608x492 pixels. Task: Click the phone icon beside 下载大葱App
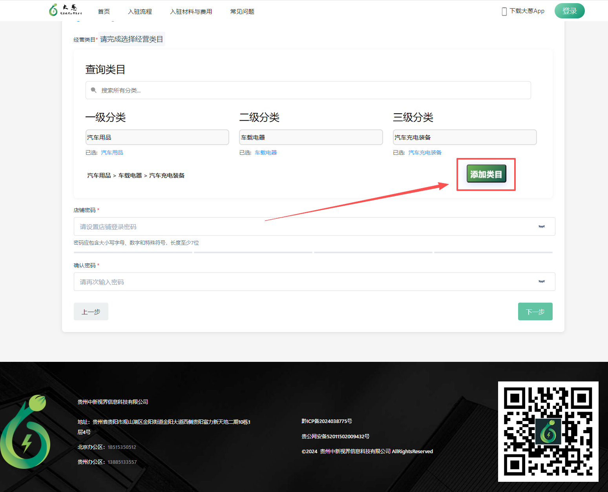504,11
